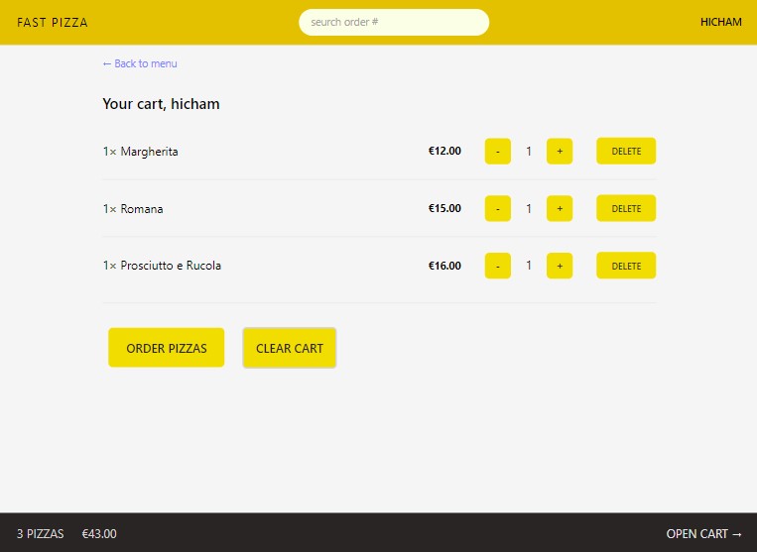The width and height of the screenshot is (757, 552).
Task: Click the Your cart, hicham heading
Action: pyautogui.click(x=162, y=104)
